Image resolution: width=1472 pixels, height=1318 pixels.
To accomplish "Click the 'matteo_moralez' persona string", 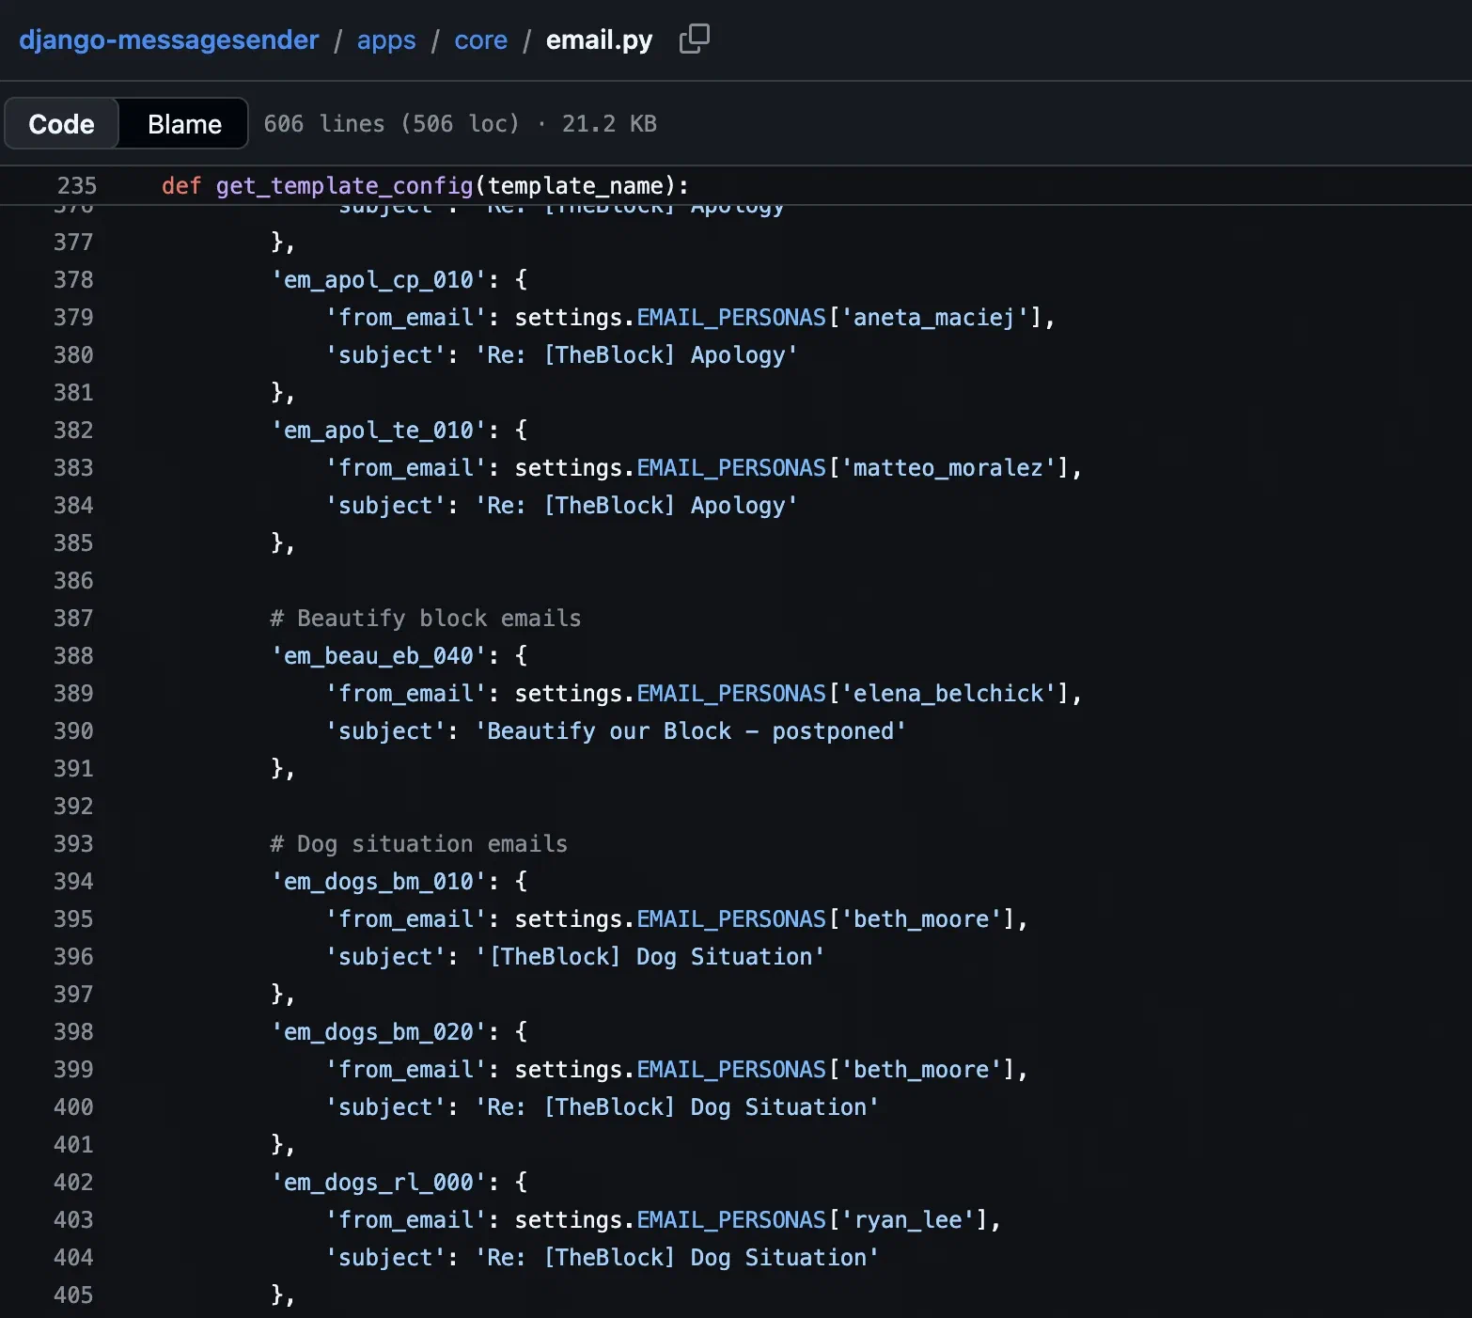I will [x=947, y=468].
